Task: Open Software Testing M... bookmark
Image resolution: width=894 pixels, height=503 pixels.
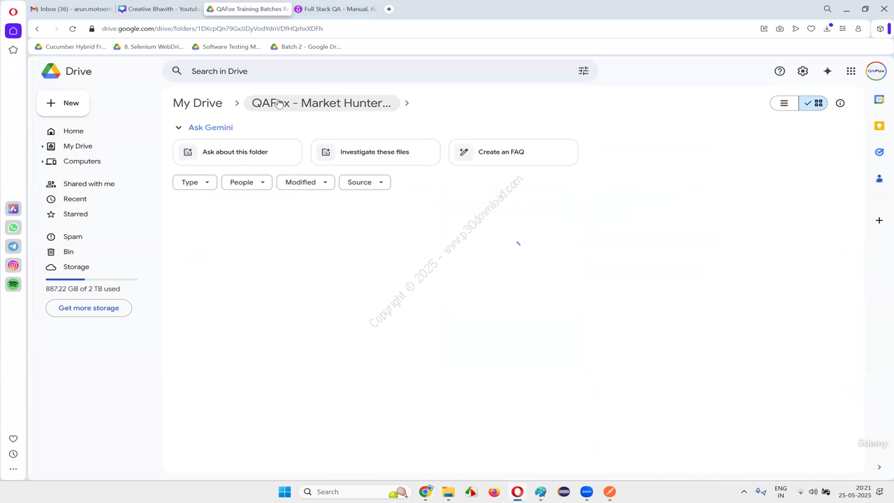Action: (x=226, y=47)
